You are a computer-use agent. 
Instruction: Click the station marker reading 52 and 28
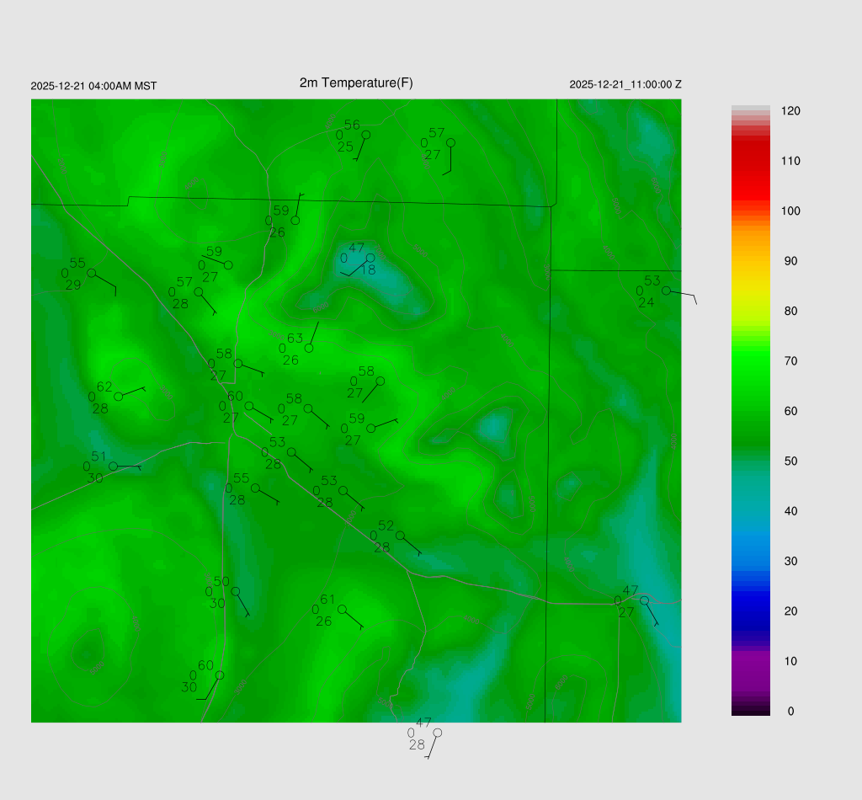[401, 536]
